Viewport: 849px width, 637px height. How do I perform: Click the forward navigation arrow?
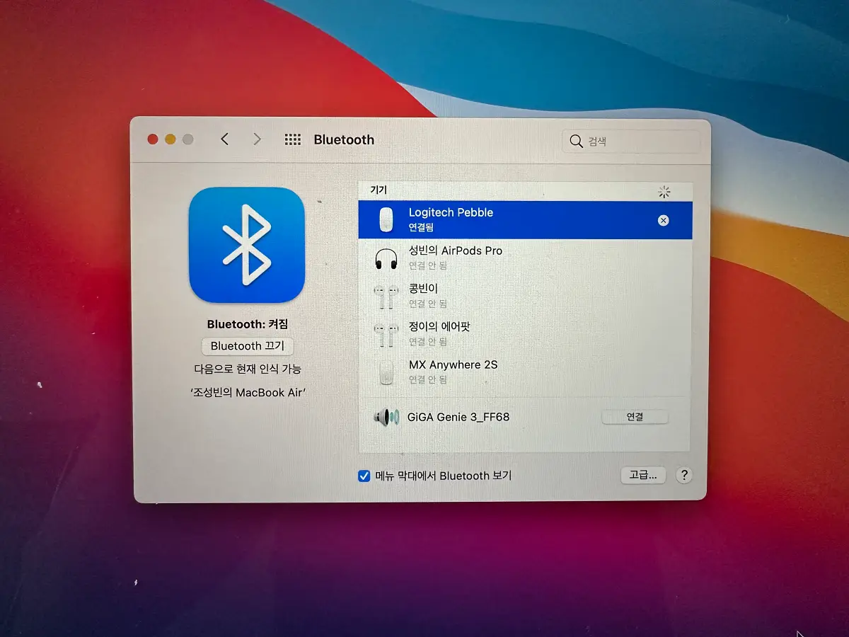pyautogui.click(x=257, y=139)
